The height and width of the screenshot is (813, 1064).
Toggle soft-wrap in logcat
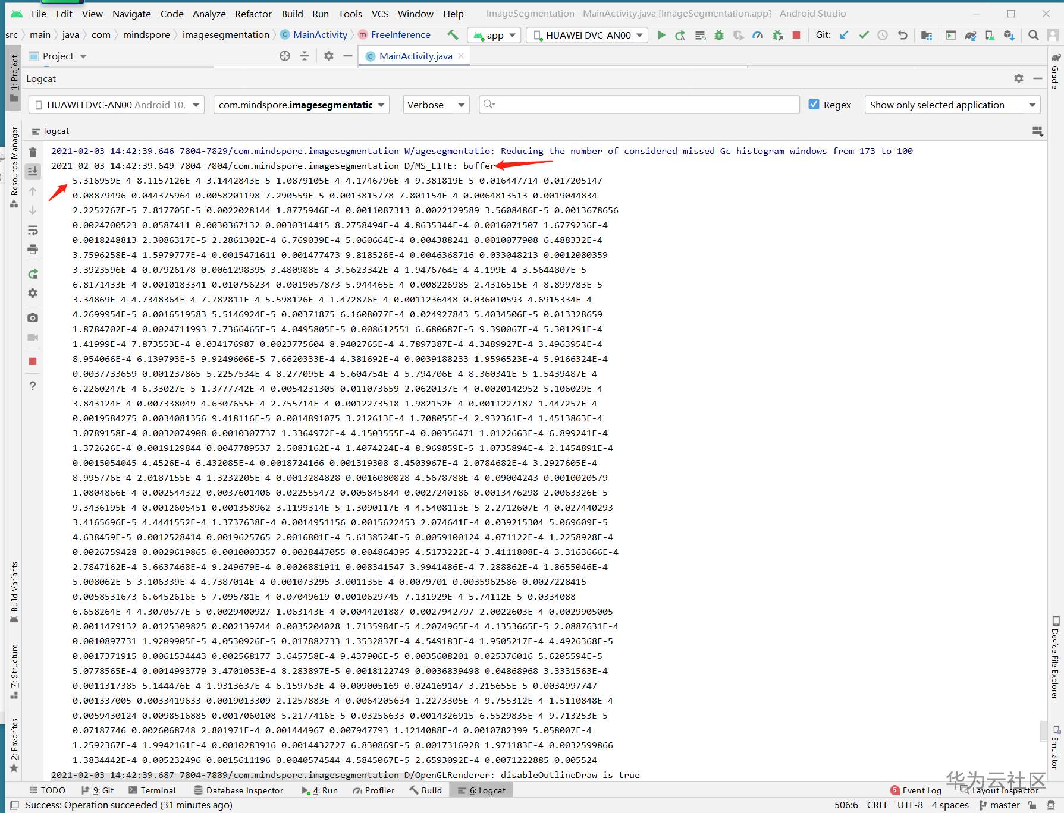tap(33, 230)
